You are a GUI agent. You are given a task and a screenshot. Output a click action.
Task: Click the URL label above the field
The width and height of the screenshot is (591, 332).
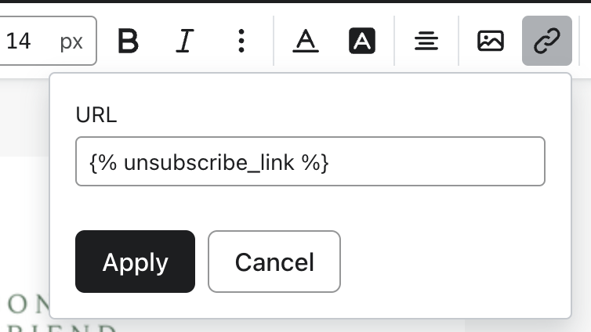tap(96, 115)
